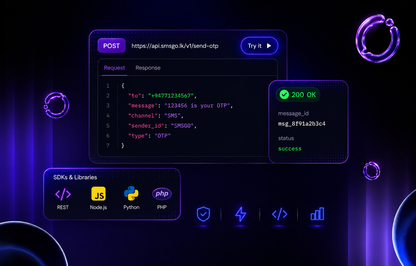Screen dimensions: 416x266
Task: Click the SDKs & Libraries heading
Action: tap(75, 177)
